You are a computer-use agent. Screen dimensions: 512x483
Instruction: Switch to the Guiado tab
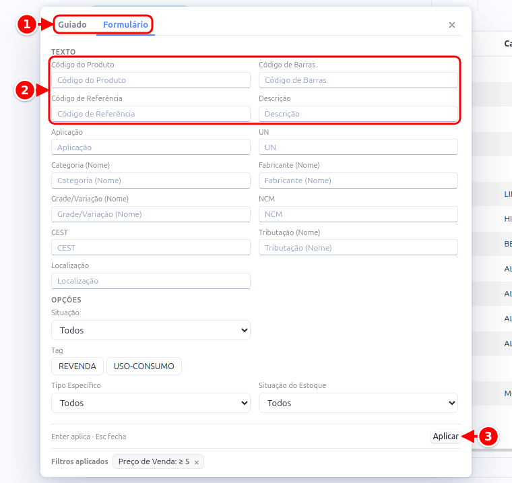tap(72, 24)
